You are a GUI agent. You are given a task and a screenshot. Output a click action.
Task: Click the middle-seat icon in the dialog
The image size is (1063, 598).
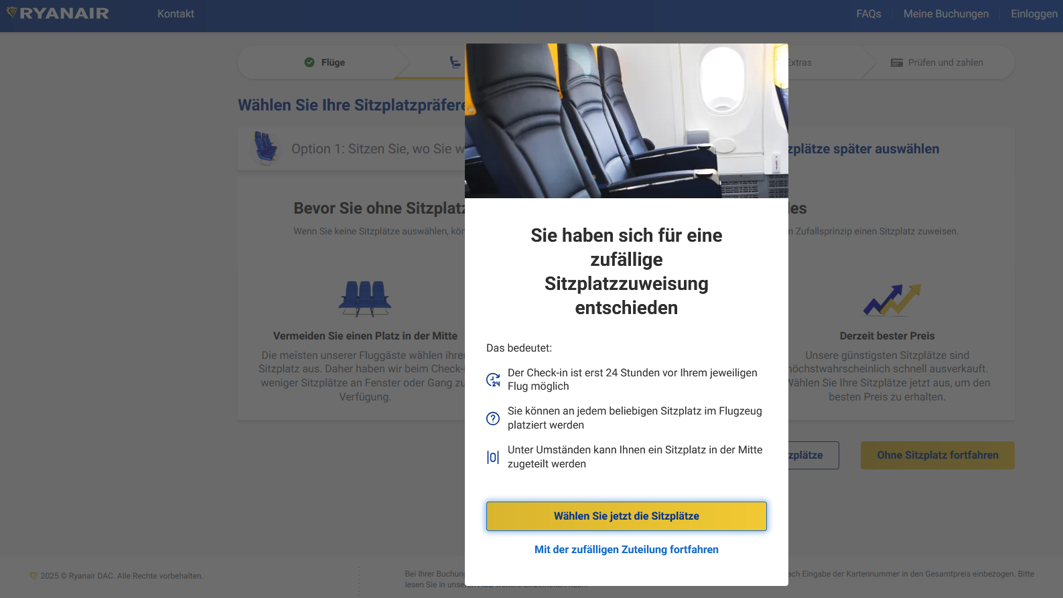[493, 457]
